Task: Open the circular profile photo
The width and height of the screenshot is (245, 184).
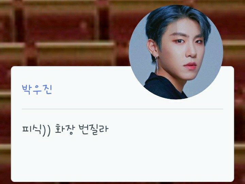Action: click(x=176, y=52)
